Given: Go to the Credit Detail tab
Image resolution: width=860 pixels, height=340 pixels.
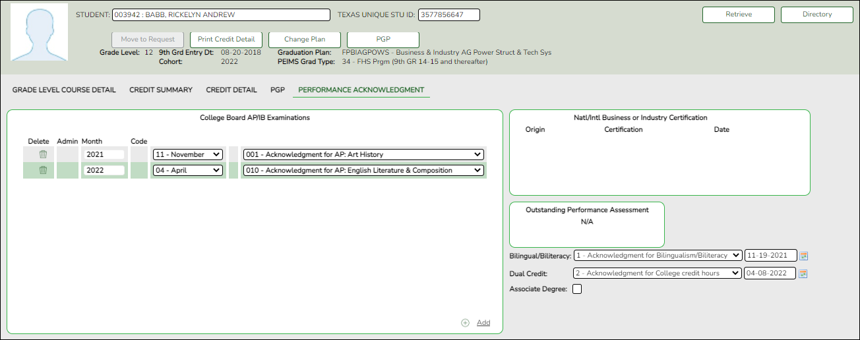Looking at the screenshot, I should [231, 90].
